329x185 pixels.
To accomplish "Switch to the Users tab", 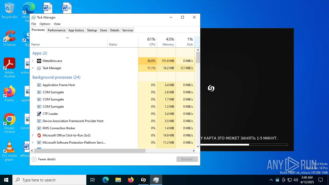I will 104,30.
